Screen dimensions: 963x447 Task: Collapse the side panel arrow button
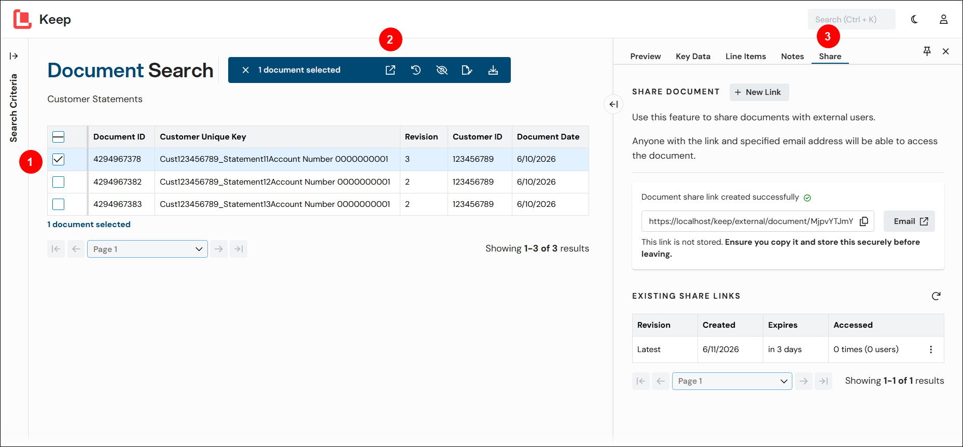tap(613, 104)
